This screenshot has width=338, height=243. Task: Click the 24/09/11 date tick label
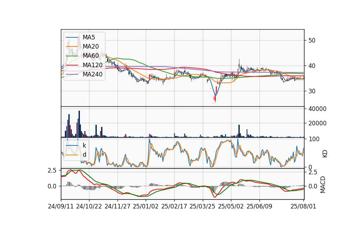[61, 207]
